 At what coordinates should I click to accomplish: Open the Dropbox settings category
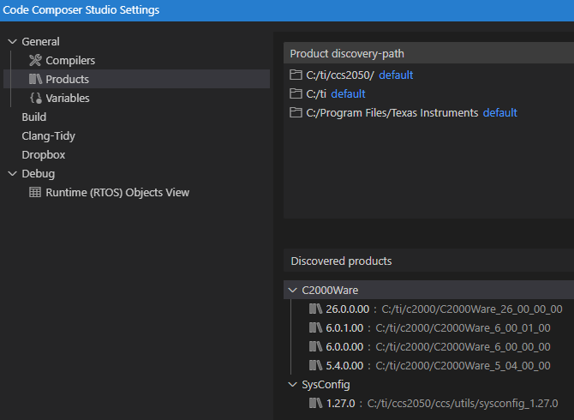click(x=43, y=155)
